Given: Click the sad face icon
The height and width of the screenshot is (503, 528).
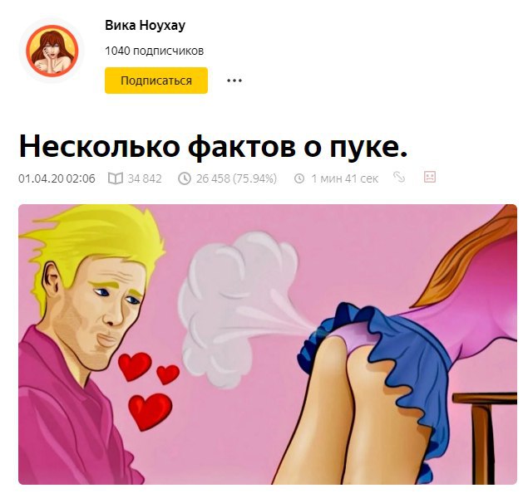Looking at the screenshot, I should [430, 177].
